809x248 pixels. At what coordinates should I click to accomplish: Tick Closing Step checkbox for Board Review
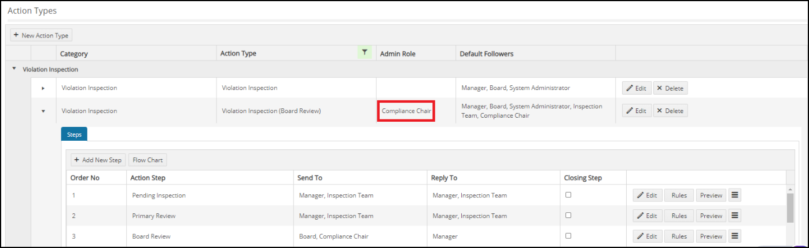[568, 236]
